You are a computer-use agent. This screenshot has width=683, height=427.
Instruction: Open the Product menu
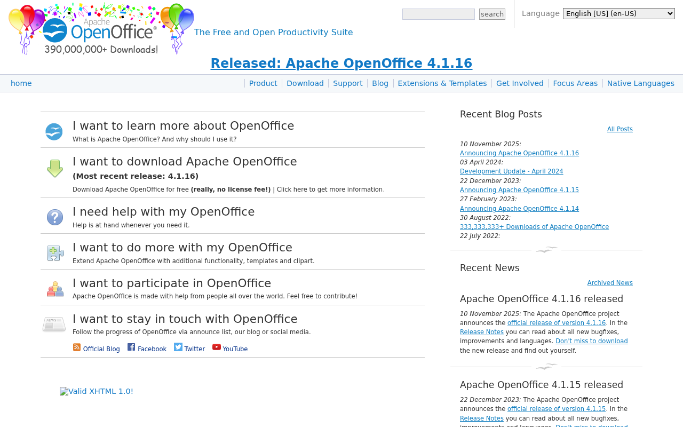tap(263, 83)
